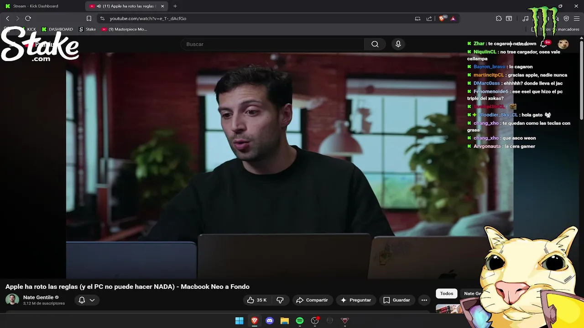Click chat message 'que asco weon'
Viewport: 584px width, 328px height.
(x=519, y=138)
